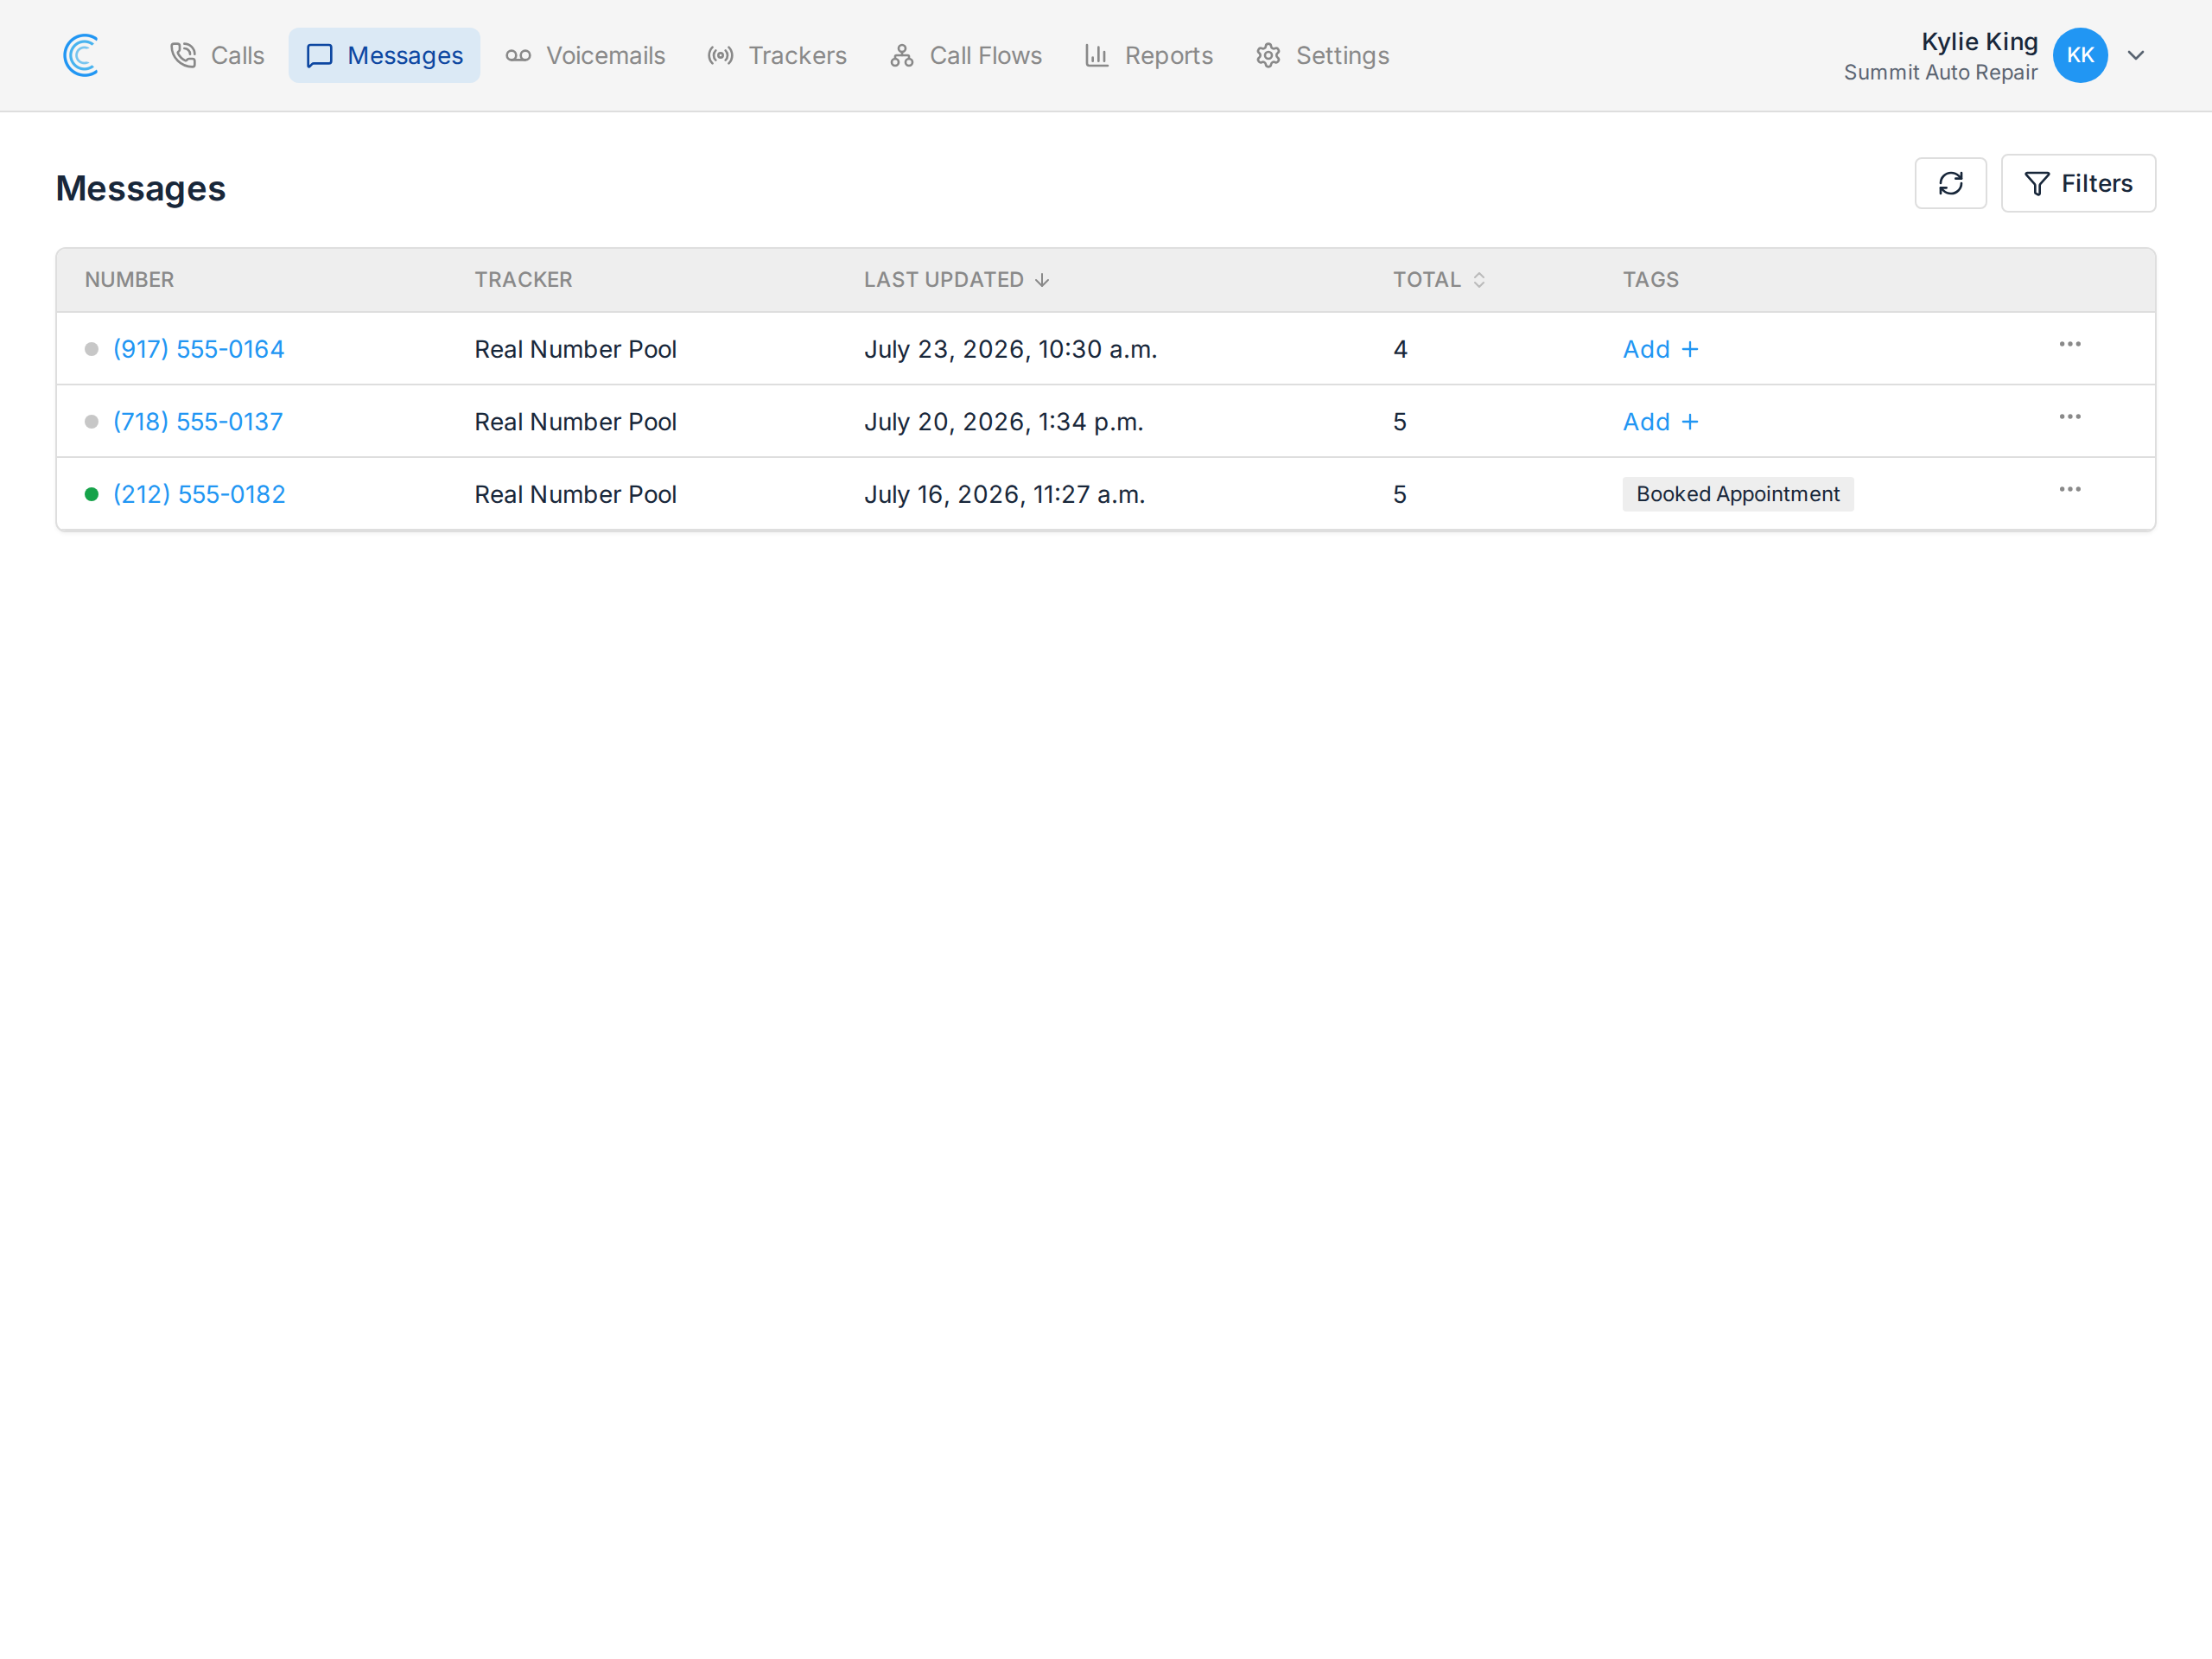Viewport: 2212px width, 1659px height.
Task: Click the app logo in the header
Action: [x=81, y=55]
